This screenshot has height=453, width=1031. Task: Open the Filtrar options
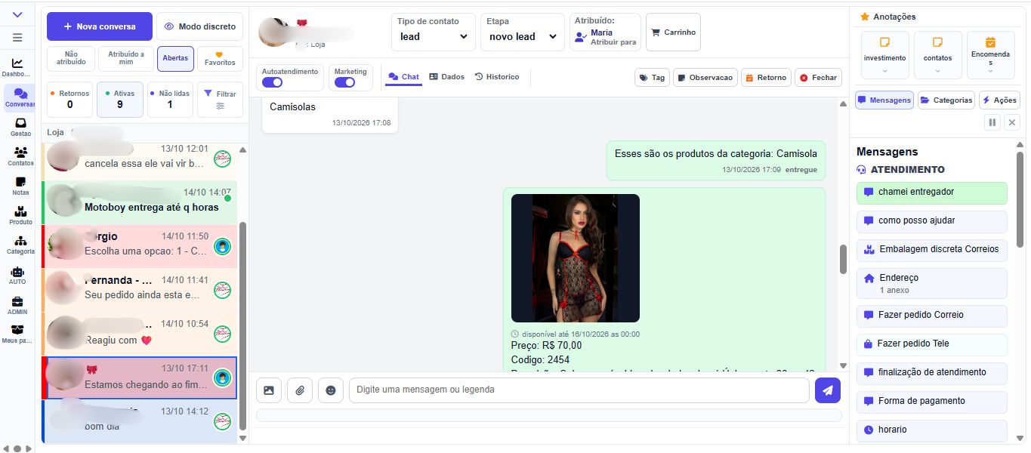(220, 100)
